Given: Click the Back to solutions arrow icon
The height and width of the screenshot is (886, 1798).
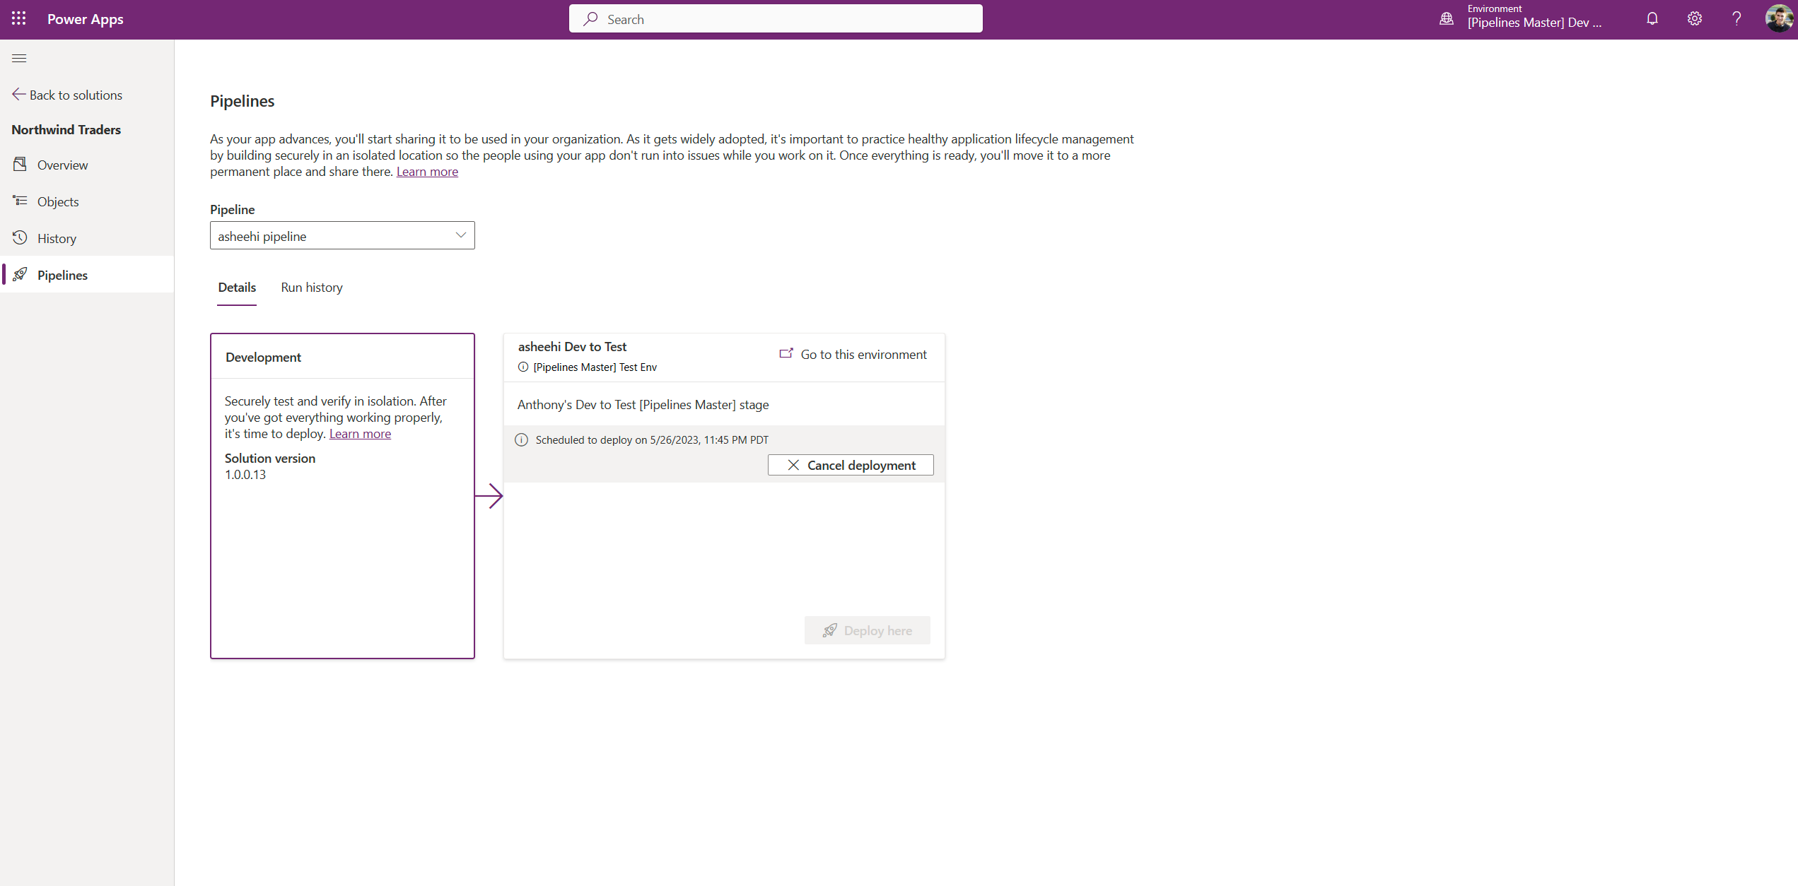Looking at the screenshot, I should pyautogui.click(x=18, y=94).
